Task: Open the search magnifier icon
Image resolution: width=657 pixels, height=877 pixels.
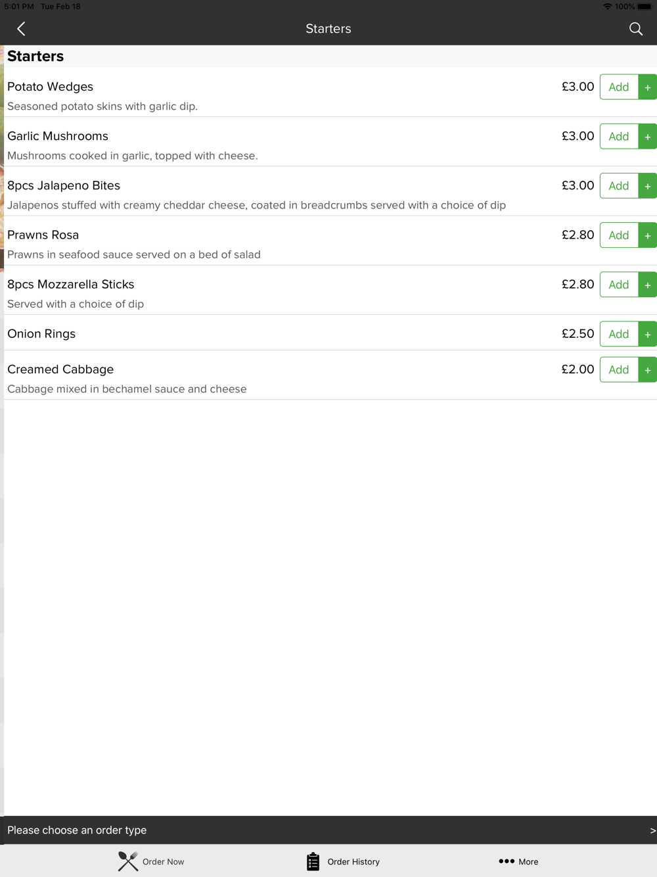Action: tap(635, 29)
